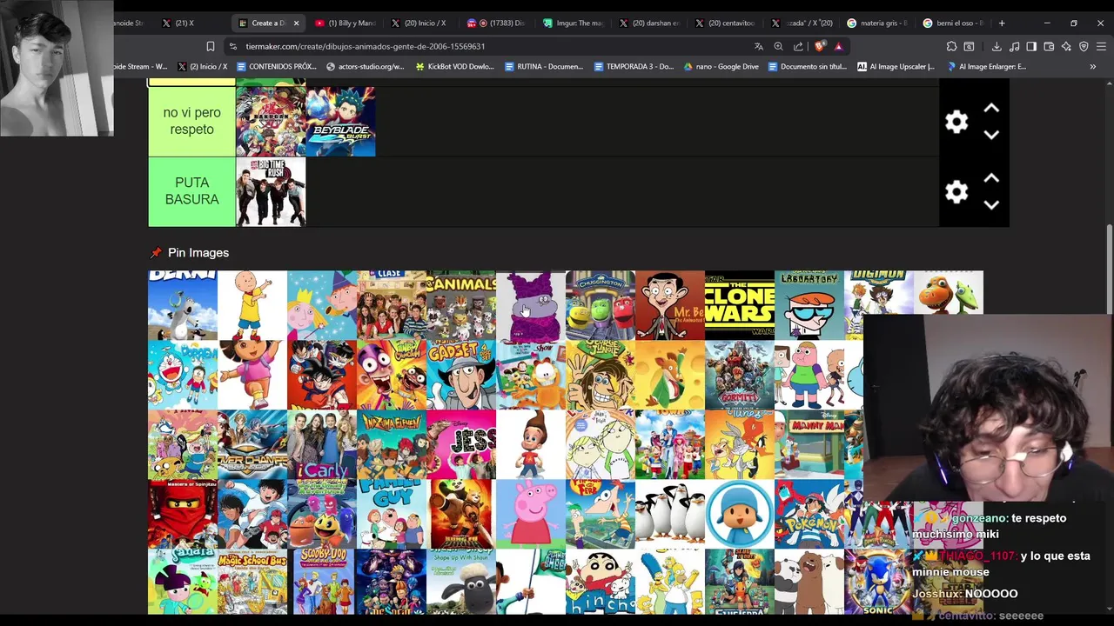The height and width of the screenshot is (626, 1114).
Task: Open the downloads icon in toolbar
Action: tap(997, 46)
